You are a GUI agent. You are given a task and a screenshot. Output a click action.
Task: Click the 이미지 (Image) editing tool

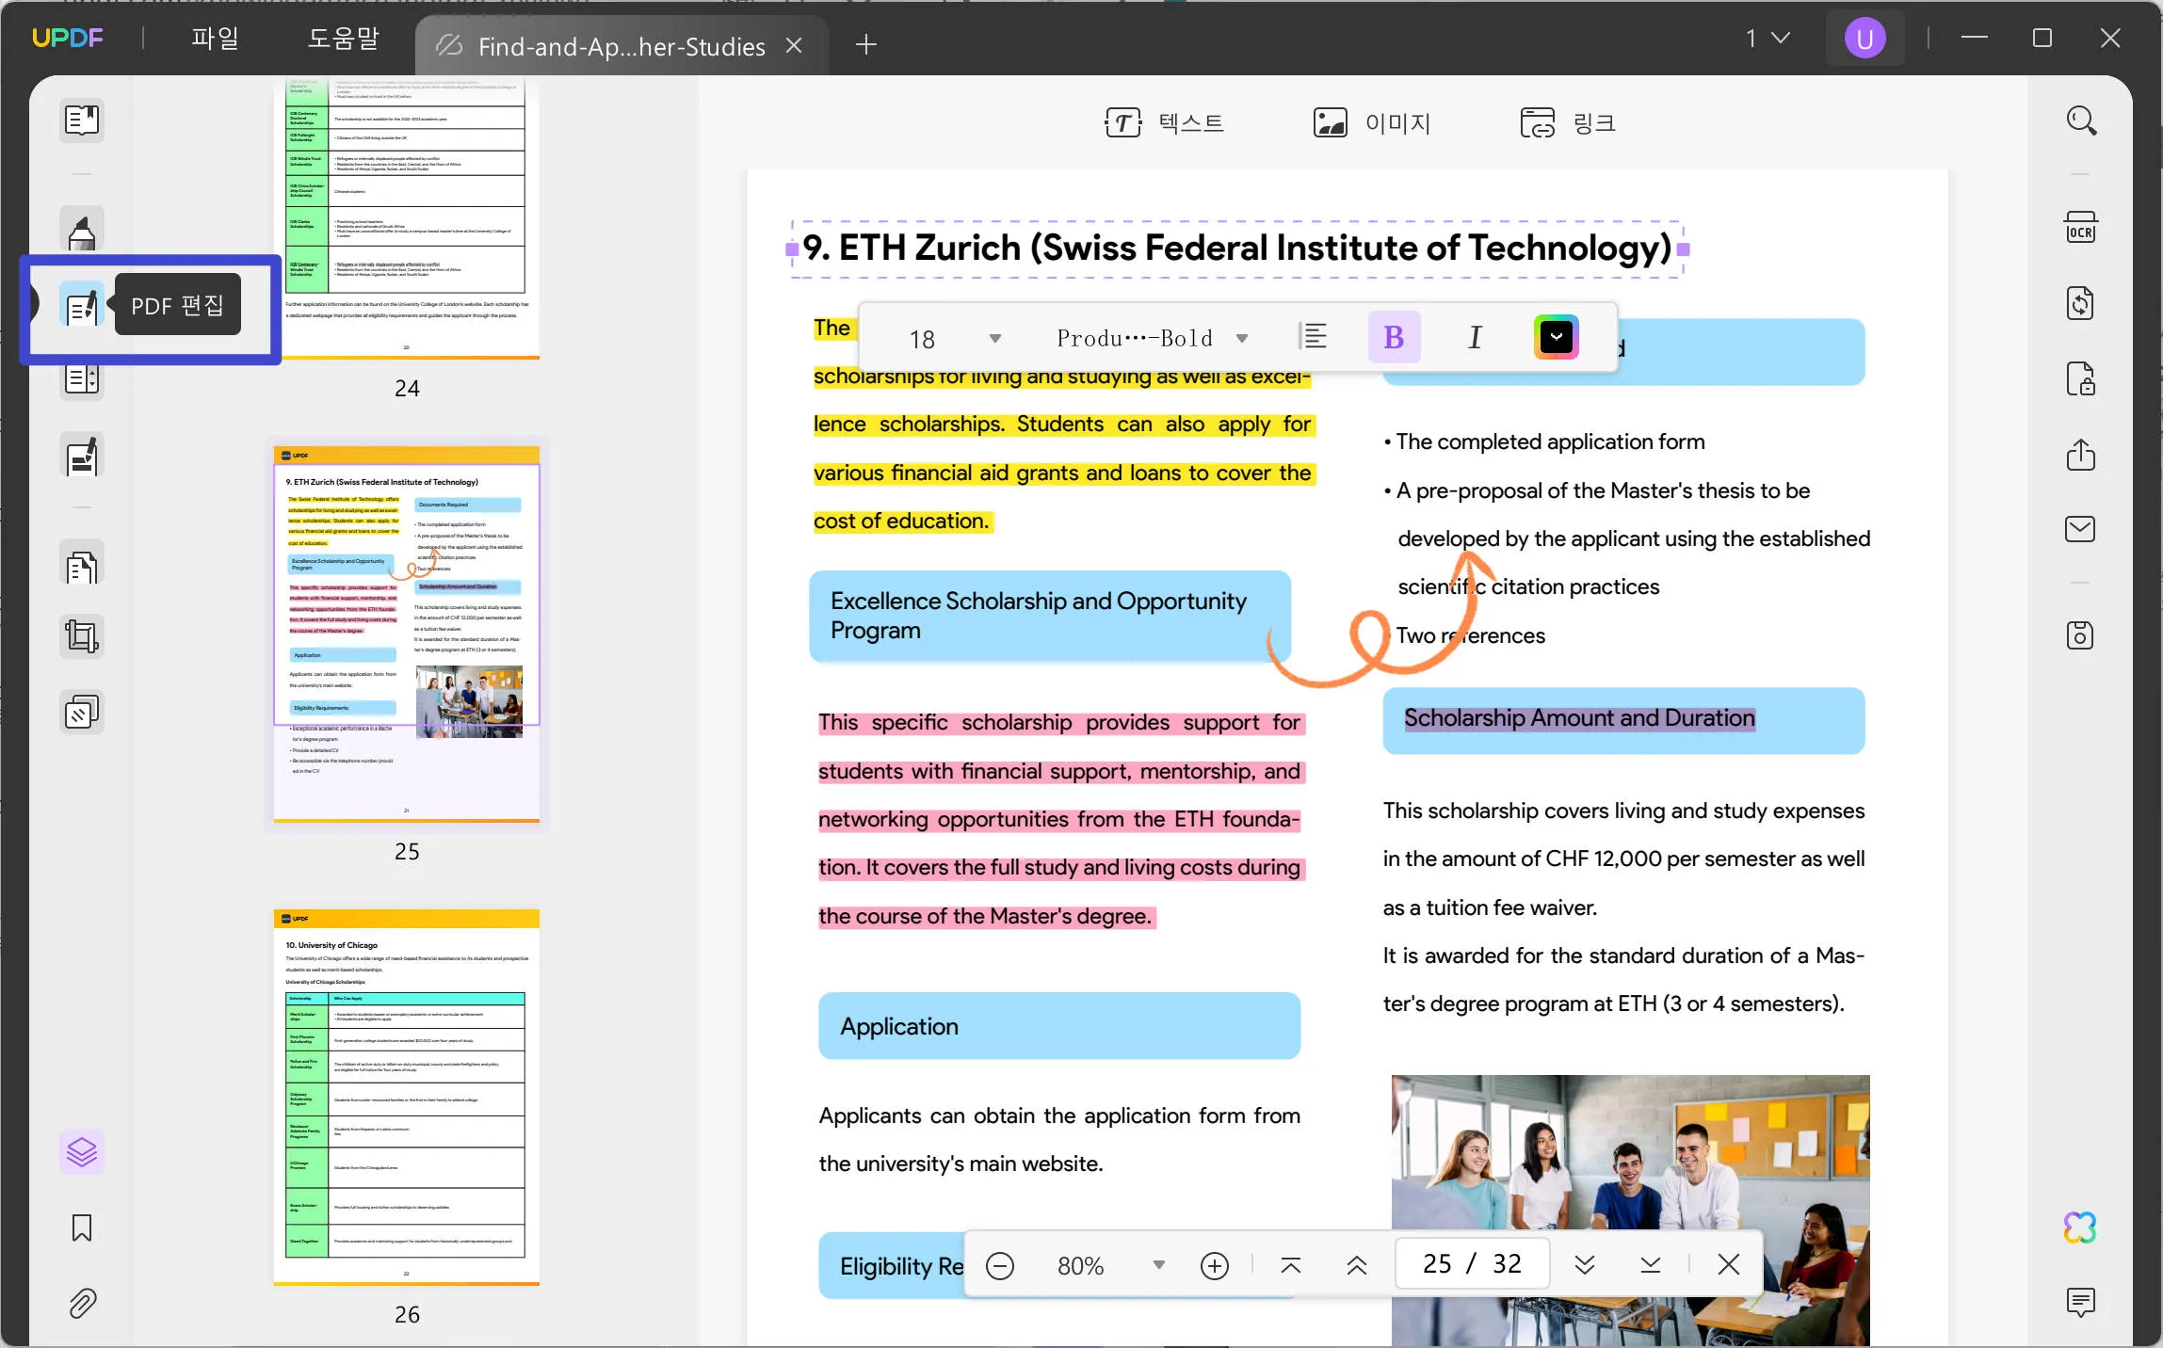[x=1371, y=122]
